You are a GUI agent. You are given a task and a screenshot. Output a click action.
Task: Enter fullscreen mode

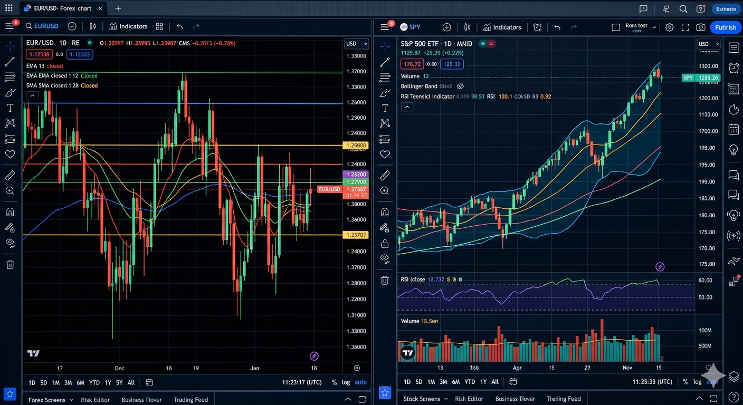(685, 27)
